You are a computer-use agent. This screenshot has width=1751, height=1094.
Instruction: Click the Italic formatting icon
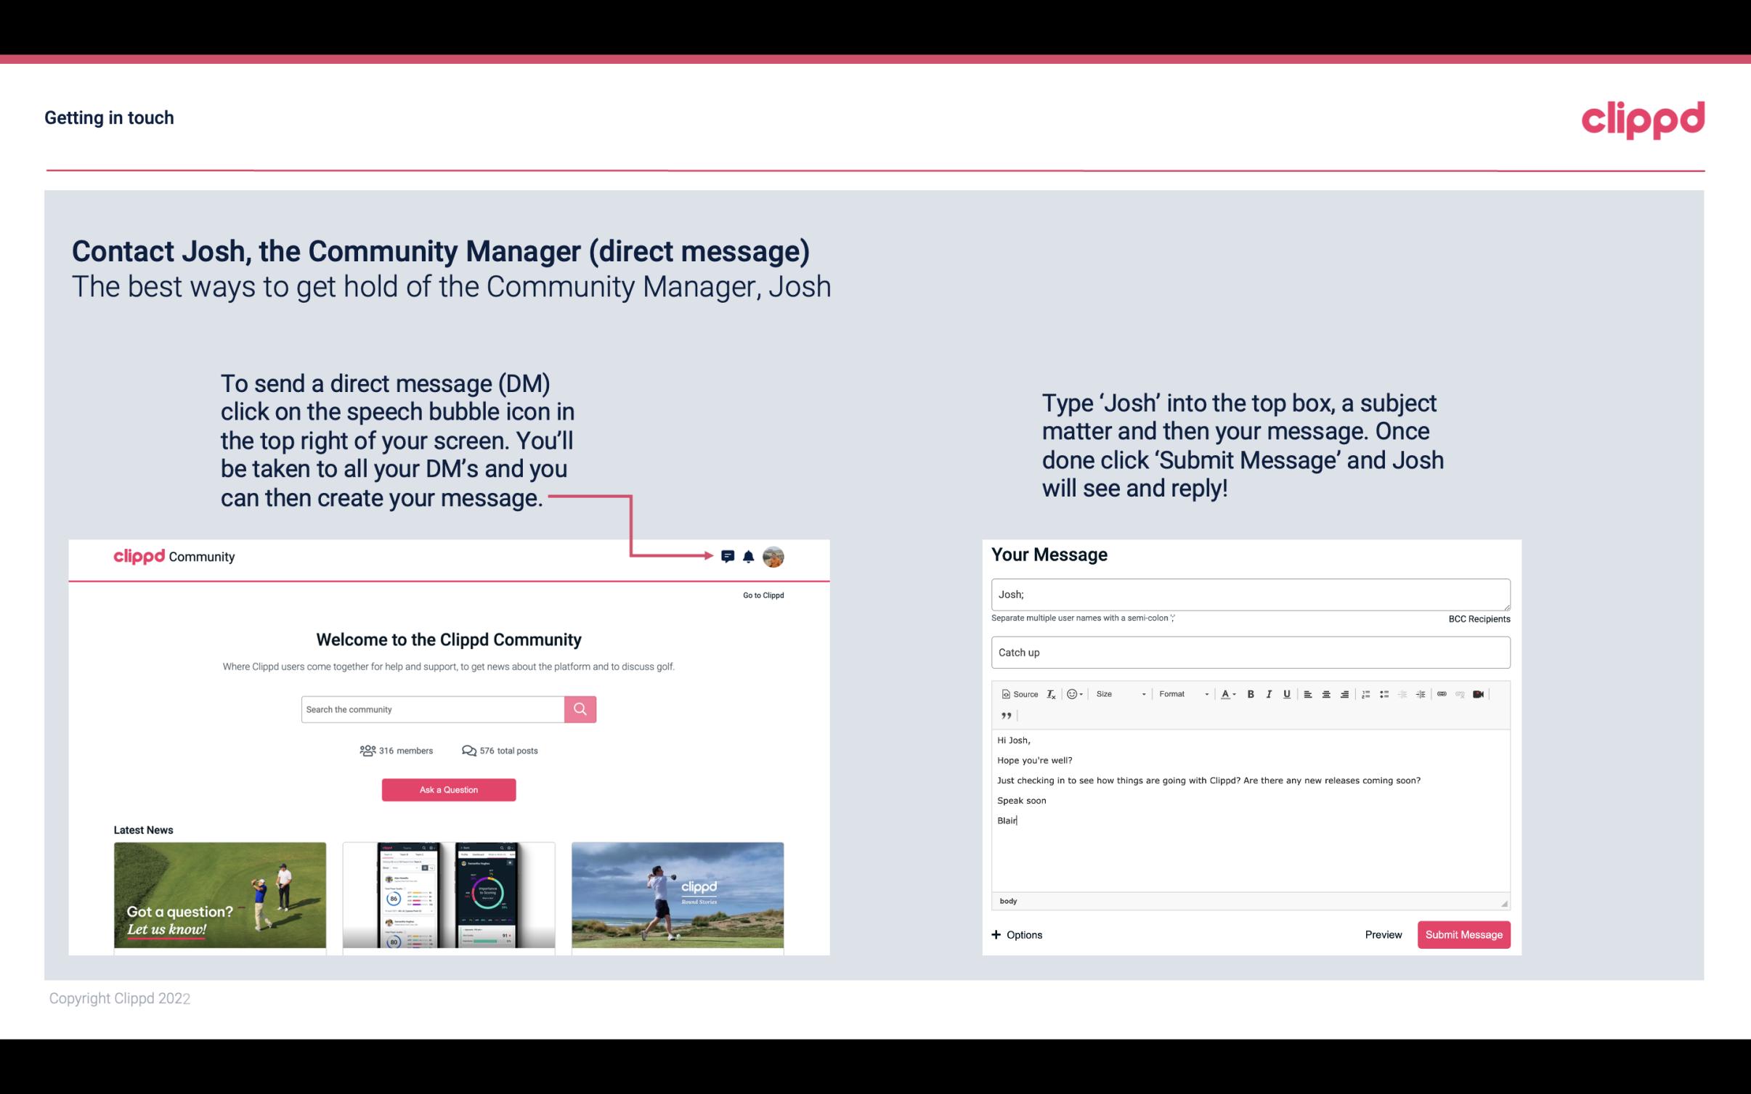(1268, 695)
